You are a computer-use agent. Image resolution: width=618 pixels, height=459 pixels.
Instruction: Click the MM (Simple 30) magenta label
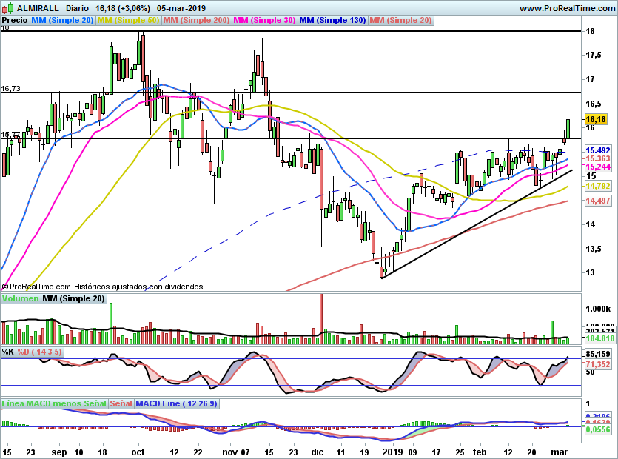click(x=264, y=20)
